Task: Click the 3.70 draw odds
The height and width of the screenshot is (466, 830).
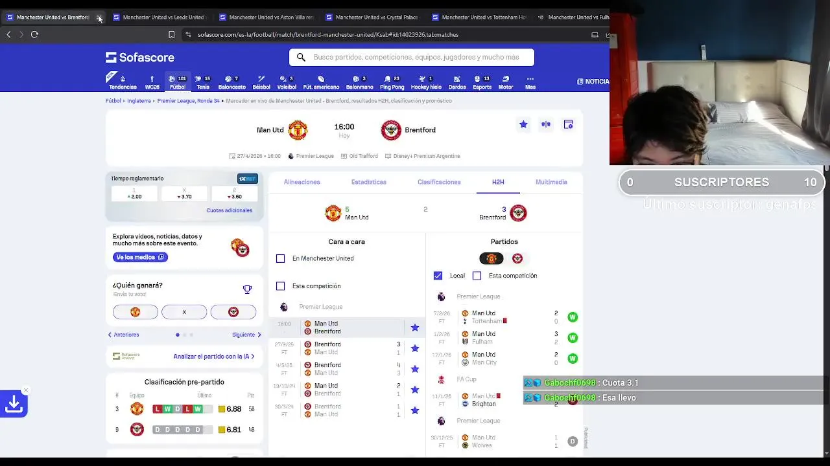Action: pos(184,194)
